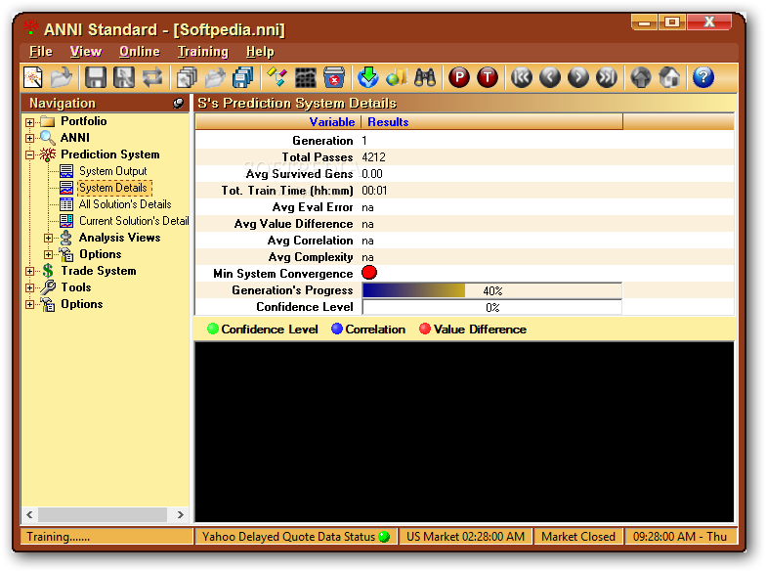Click the red P button icon
The height and width of the screenshot is (572, 766).
pyautogui.click(x=459, y=77)
